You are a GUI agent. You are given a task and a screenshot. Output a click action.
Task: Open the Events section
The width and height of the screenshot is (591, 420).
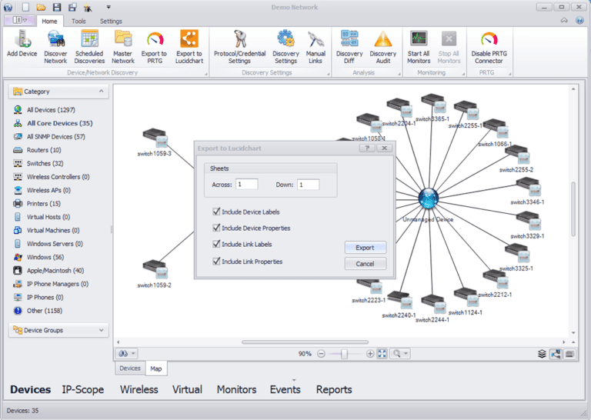pos(285,389)
